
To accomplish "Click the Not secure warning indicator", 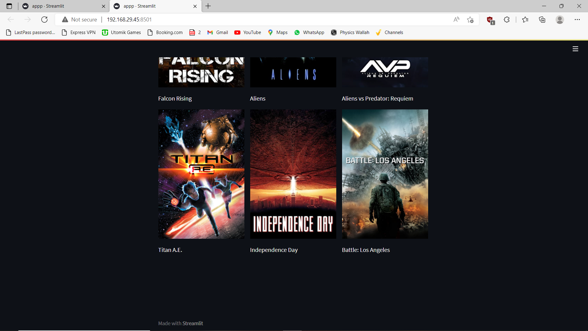I will point(80,20).
